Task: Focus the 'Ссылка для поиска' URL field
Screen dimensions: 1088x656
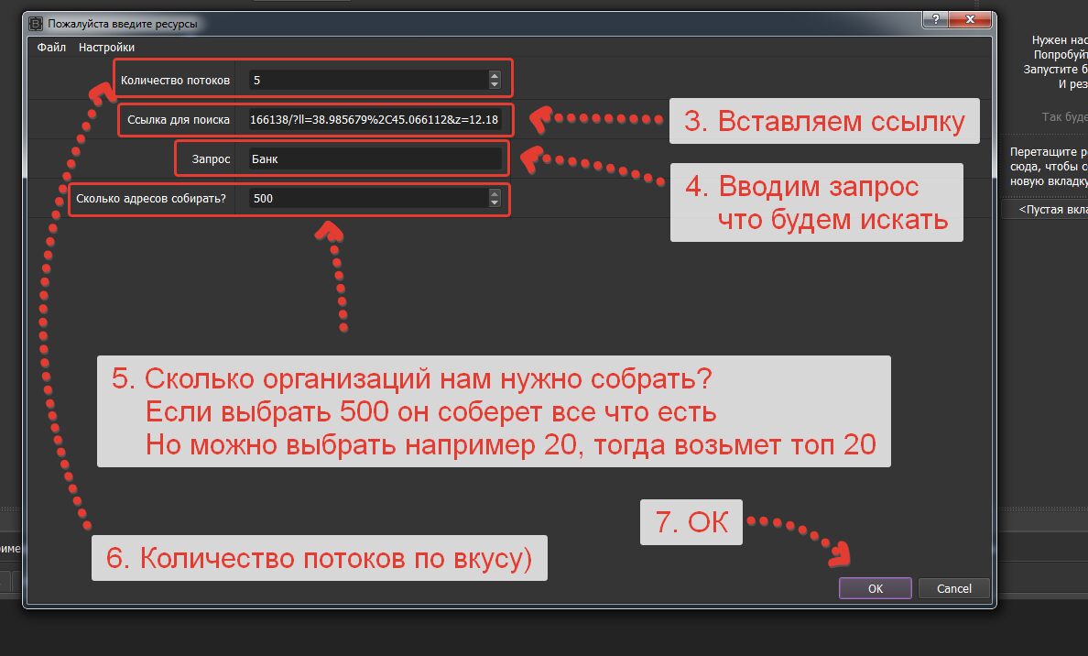Action: (x=374, y=120)
